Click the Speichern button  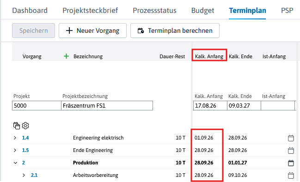click(33, 30)
